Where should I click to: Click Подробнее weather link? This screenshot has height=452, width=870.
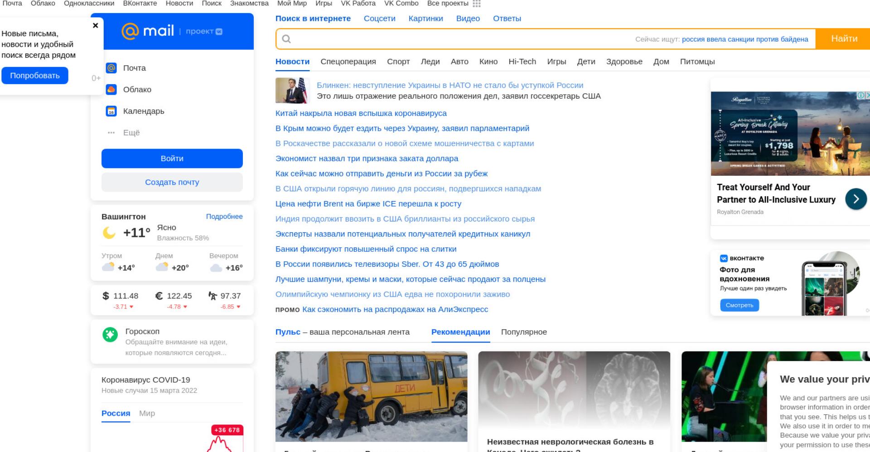pos(224,216)
